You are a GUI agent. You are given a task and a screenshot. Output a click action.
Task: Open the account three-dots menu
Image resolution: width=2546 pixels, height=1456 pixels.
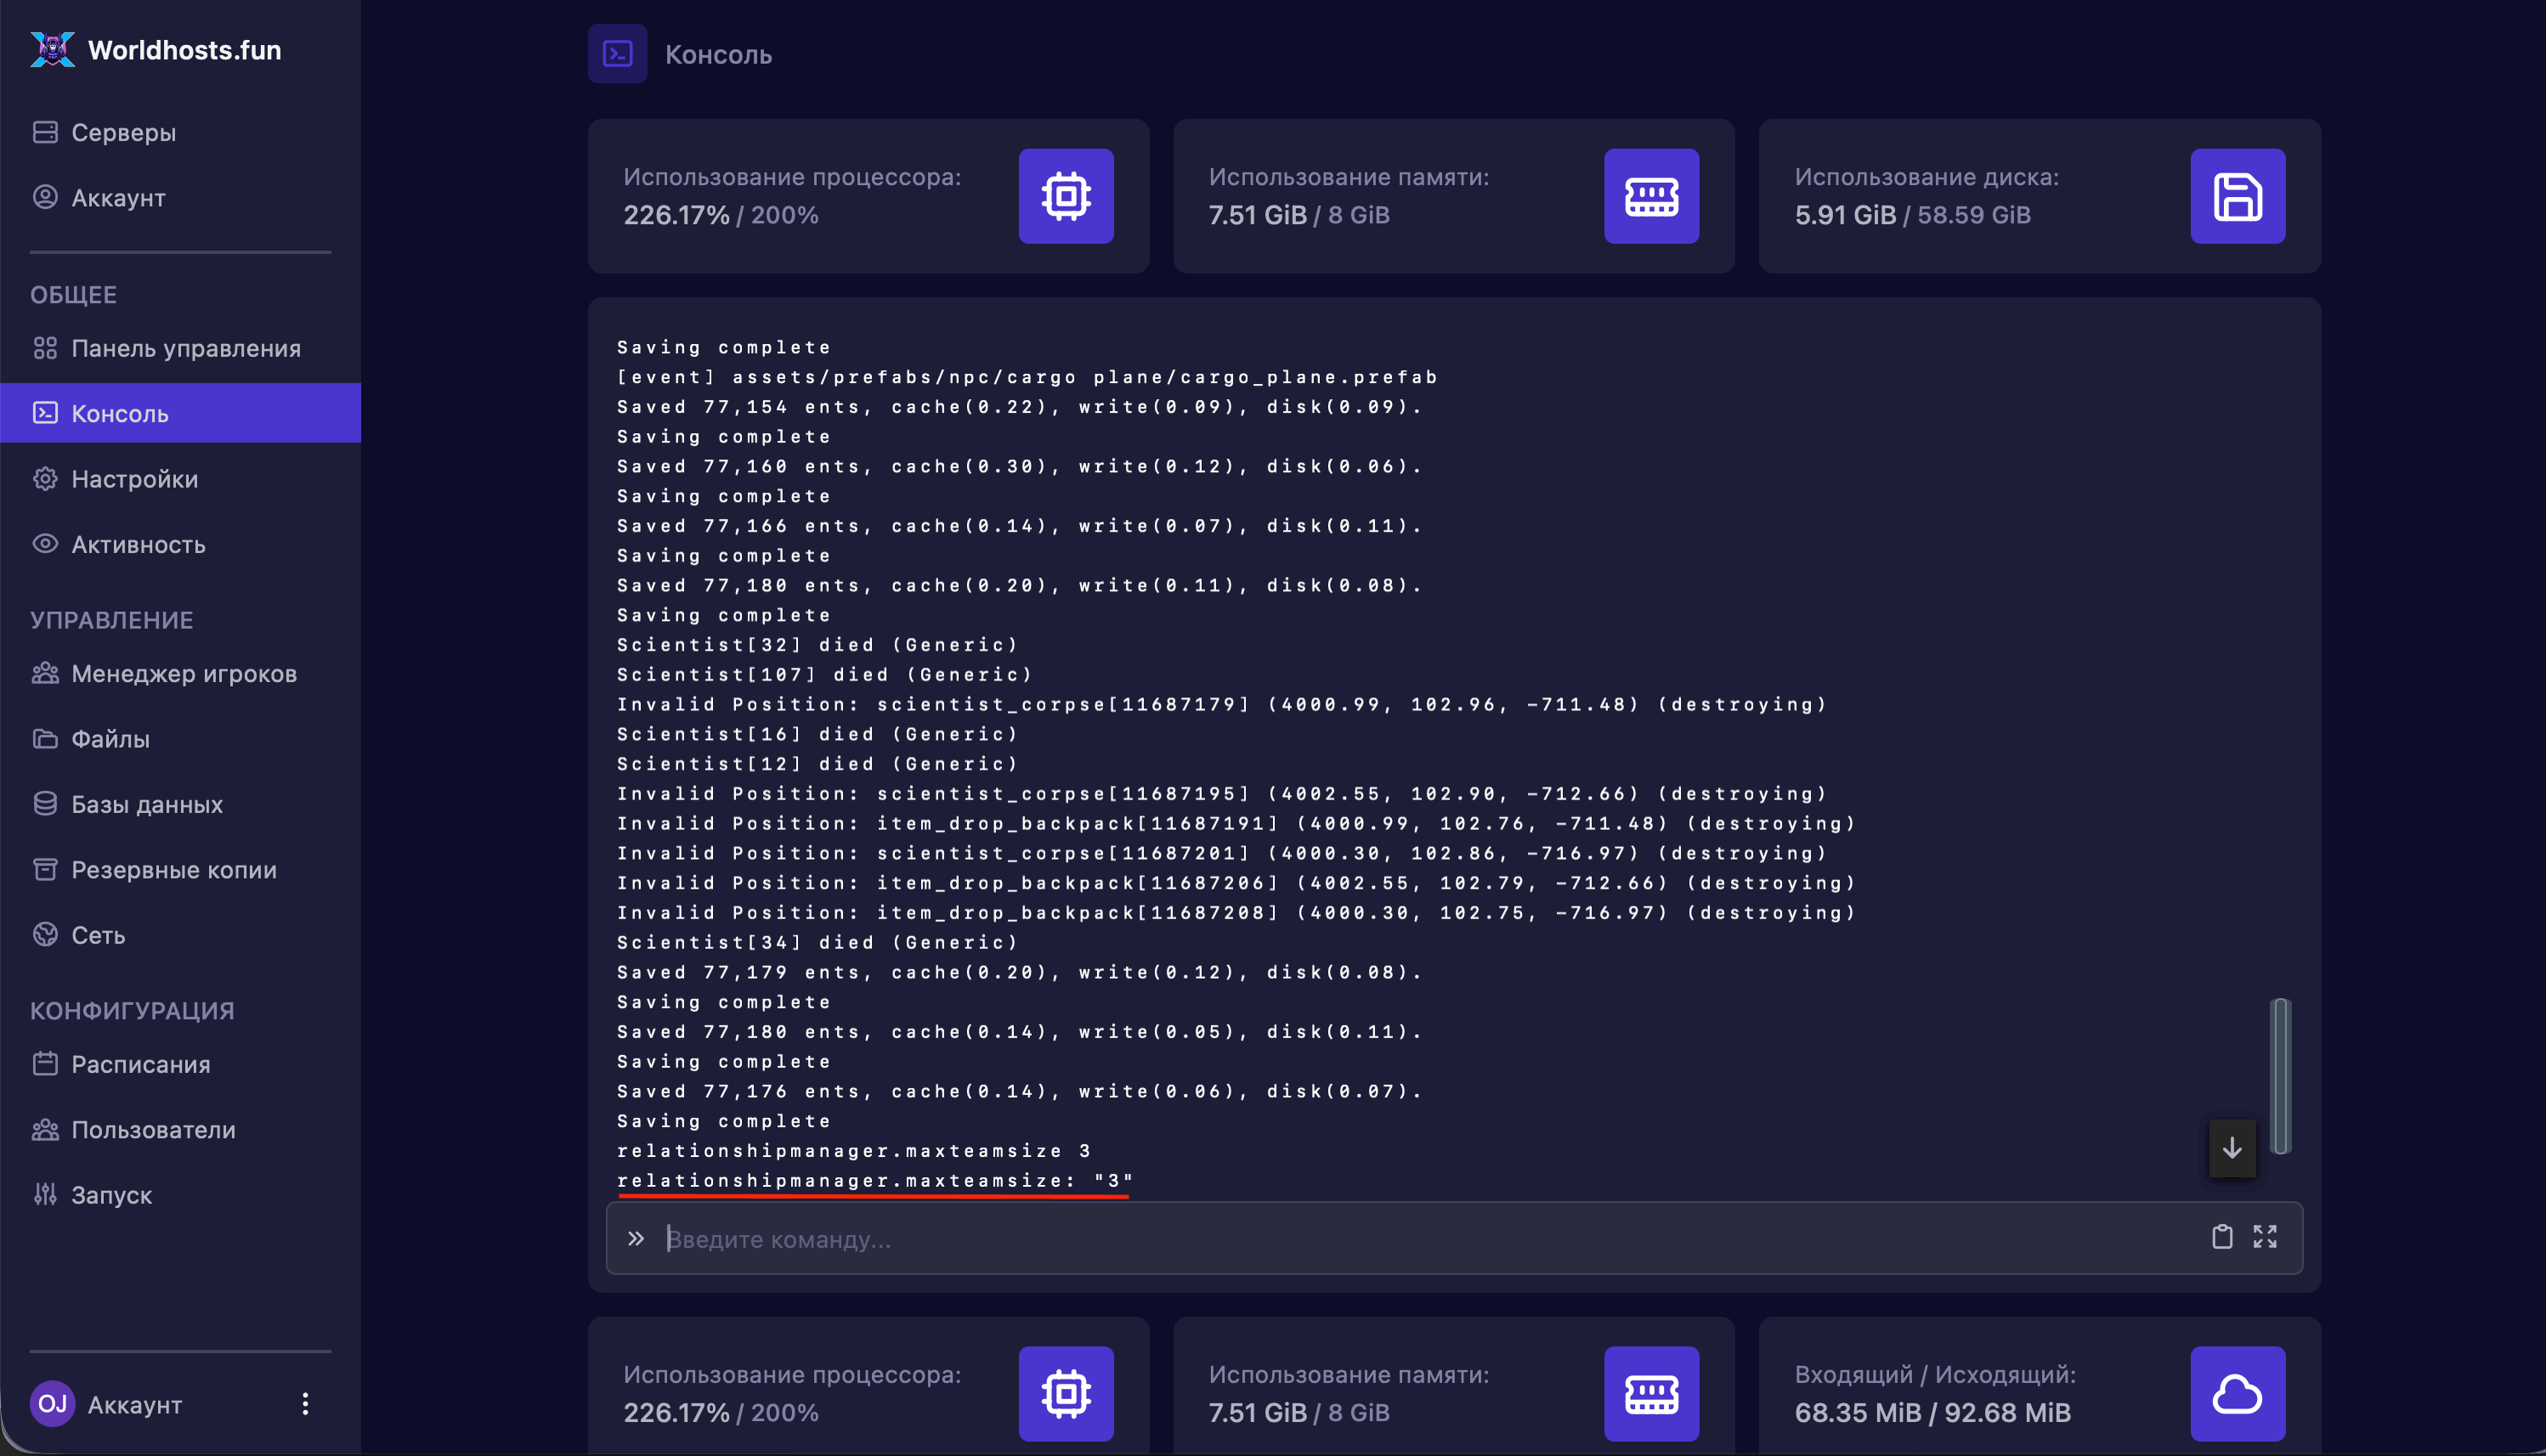pyautogui.click(x=305, y=1404)
